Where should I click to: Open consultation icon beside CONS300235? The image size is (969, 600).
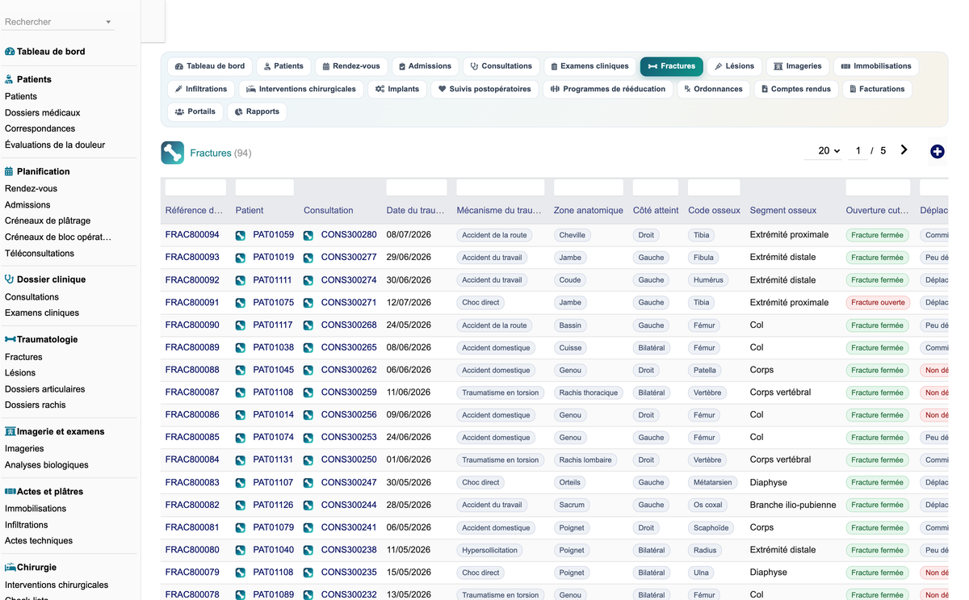point(308,573)
